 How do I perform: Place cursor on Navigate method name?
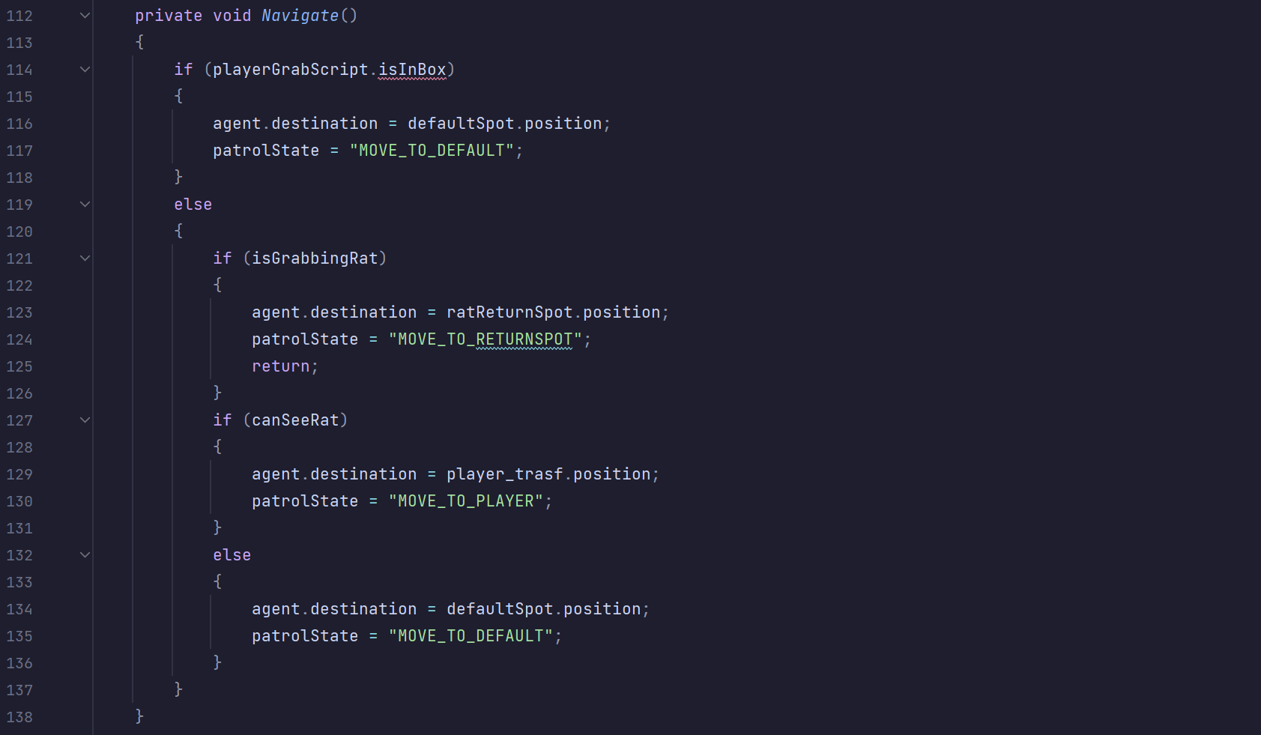(300, 16)
